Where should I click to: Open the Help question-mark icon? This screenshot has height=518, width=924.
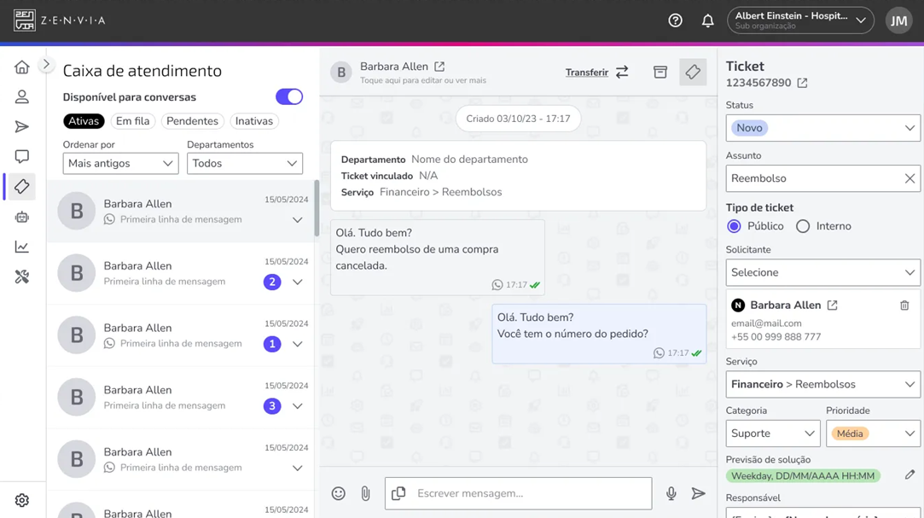(x=676, y=20)
